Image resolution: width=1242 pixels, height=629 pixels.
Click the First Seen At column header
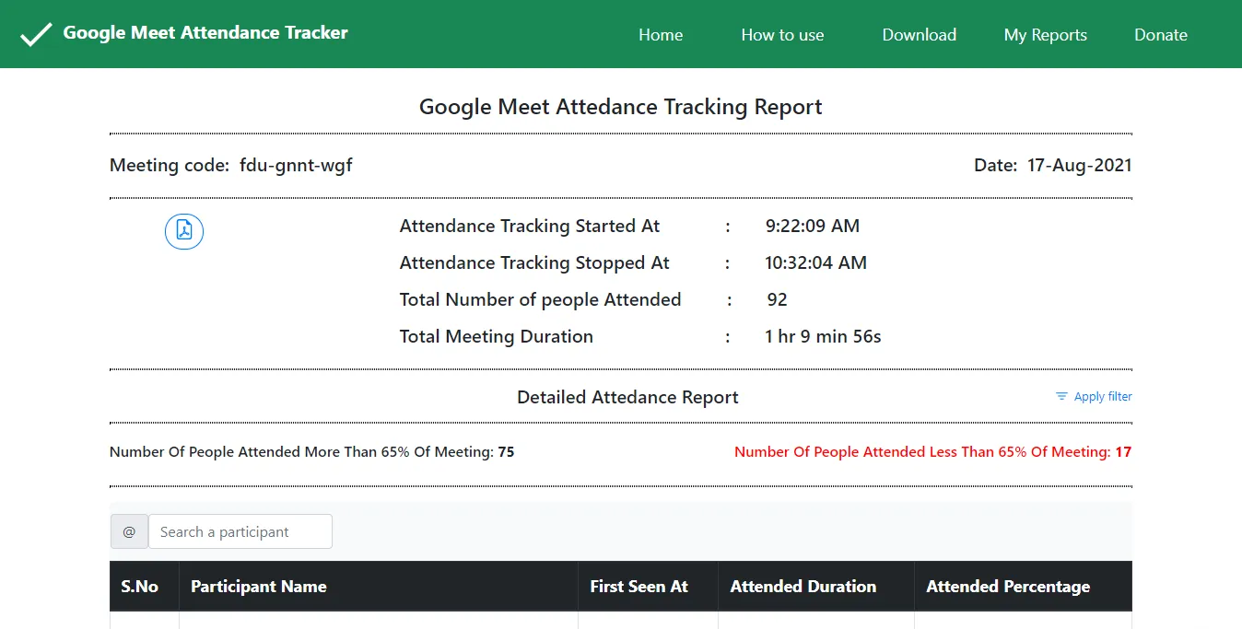(x=639, y=586)
